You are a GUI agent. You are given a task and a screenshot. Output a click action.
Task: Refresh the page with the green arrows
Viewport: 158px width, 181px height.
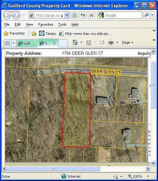83,15
